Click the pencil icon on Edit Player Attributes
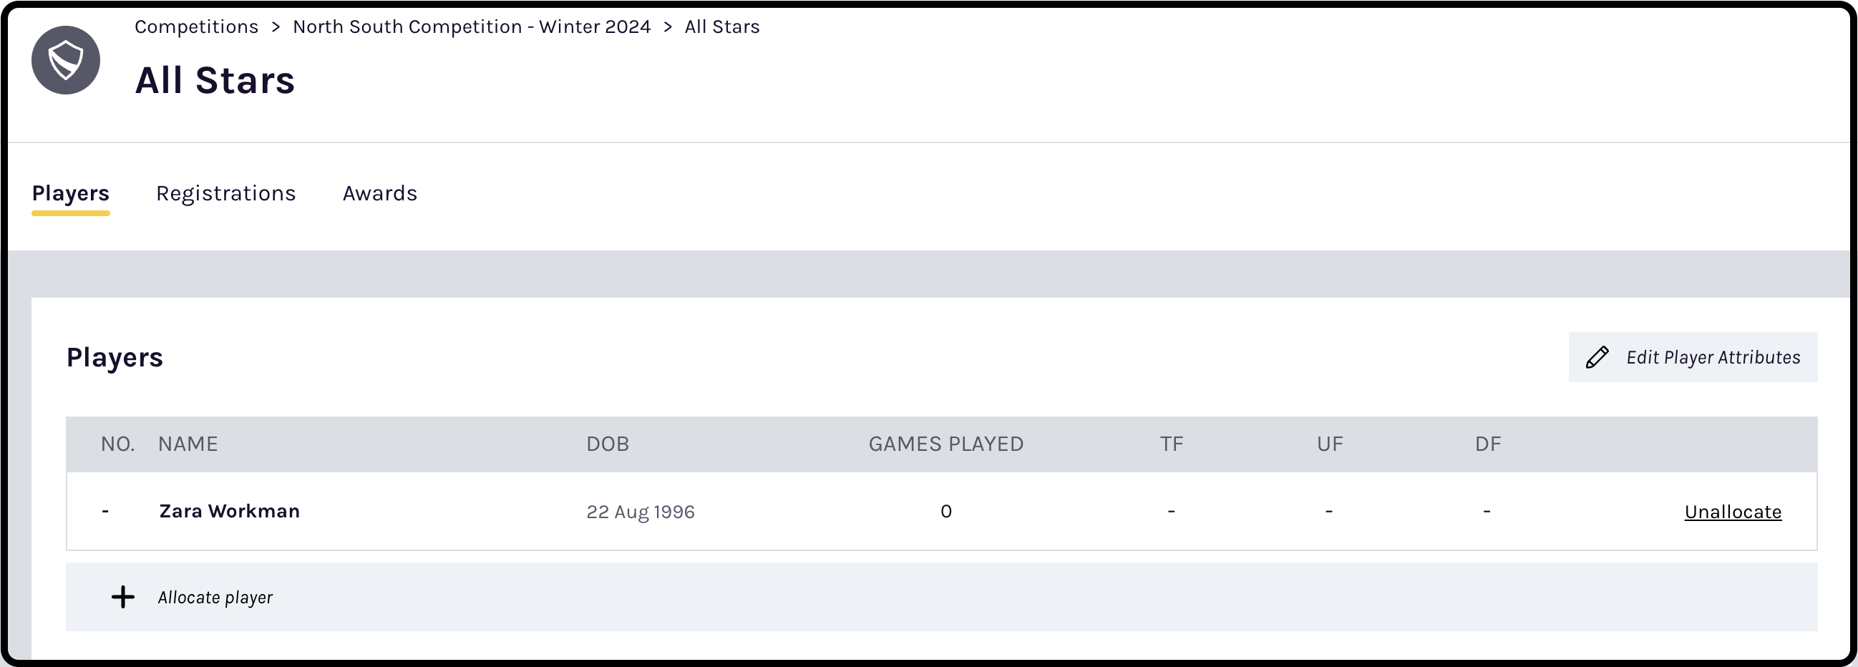The image size is (1858, 667). (1596, 356)
